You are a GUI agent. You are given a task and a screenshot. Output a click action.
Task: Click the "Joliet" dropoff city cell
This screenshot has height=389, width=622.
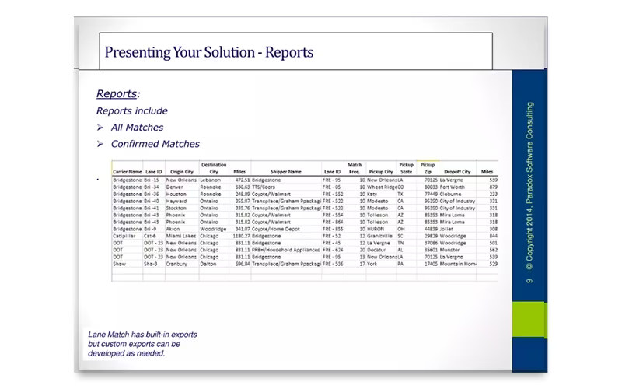[446, 229]
